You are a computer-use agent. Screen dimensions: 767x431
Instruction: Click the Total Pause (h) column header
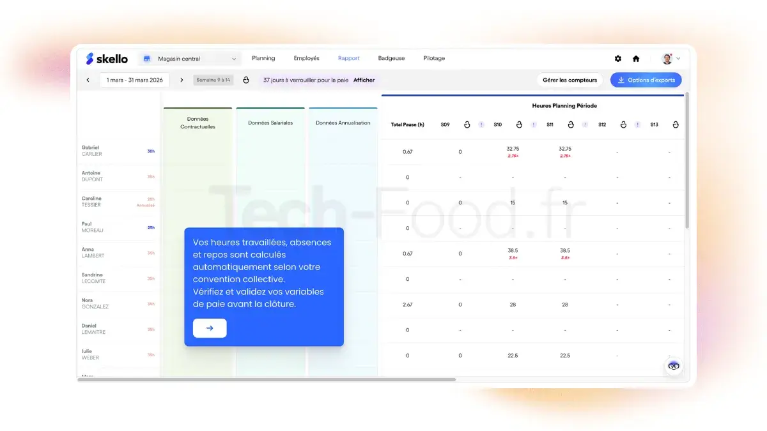pyautogui.click(x=407, y=125)
